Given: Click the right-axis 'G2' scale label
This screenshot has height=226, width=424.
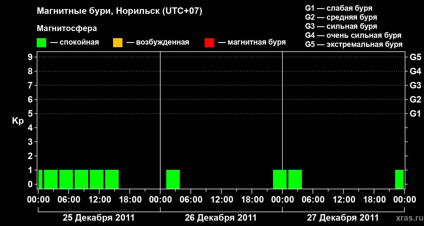Looking at the screenshot, I should tap(416, 99).
